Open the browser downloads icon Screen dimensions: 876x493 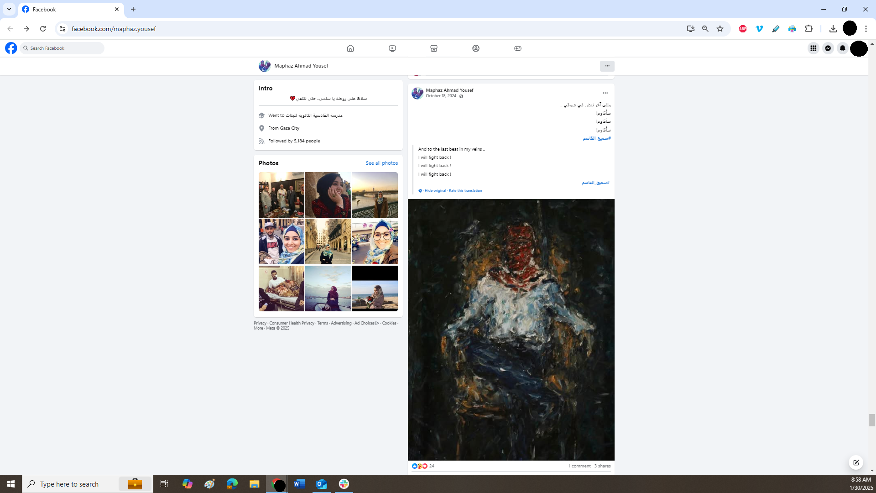click(x=833, y=29)
